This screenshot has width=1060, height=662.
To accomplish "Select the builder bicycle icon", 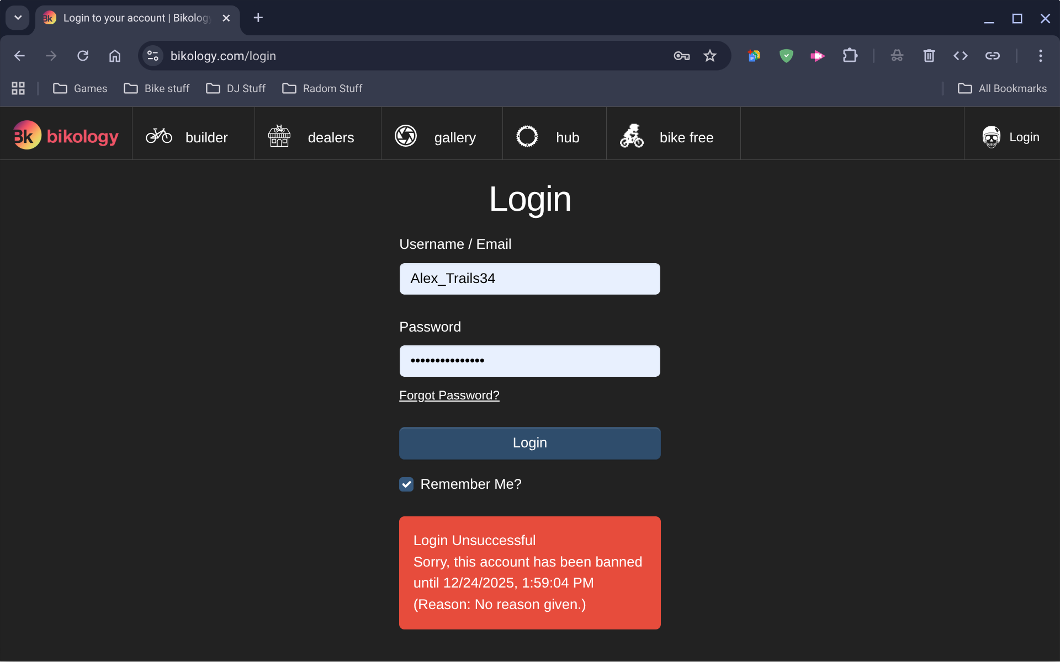I will click(x=159, y=136).
